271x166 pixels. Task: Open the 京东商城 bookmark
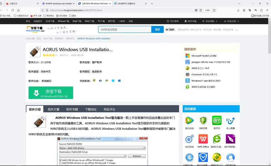pos(62,16)
